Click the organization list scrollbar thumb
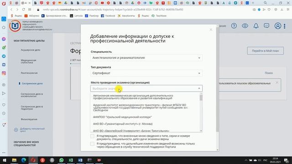 pos(201,97)
